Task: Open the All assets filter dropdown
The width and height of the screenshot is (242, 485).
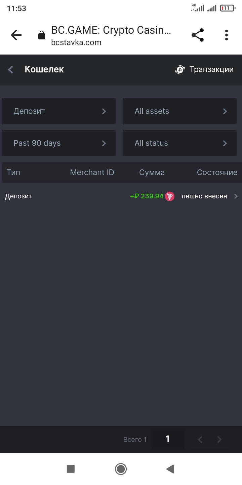Action: [x=180, y=111]
